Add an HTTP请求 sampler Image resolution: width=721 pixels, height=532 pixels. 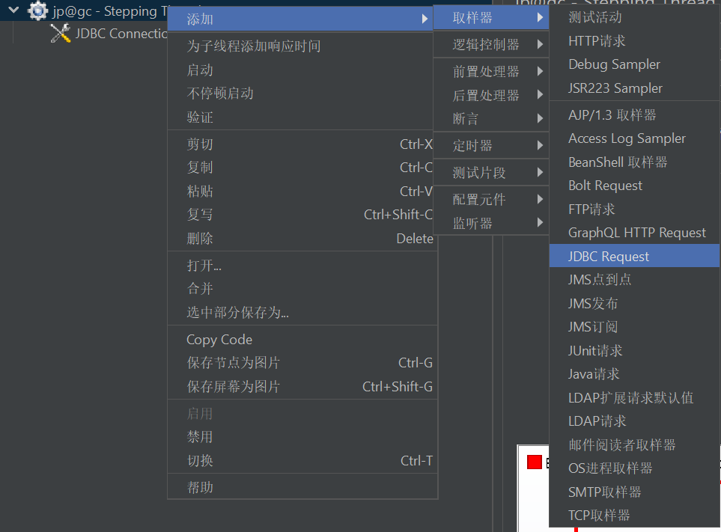click(x=635, y=41)
